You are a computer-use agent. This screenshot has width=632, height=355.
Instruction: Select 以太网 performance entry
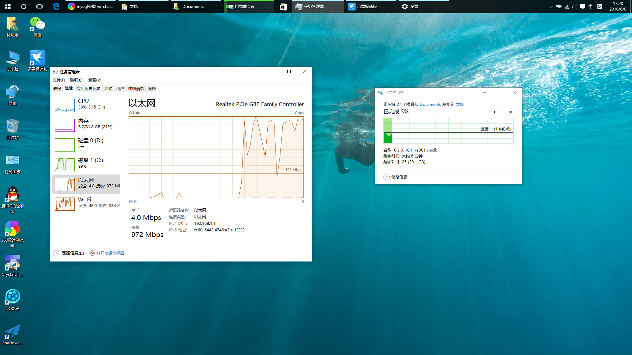pos(86,184)
